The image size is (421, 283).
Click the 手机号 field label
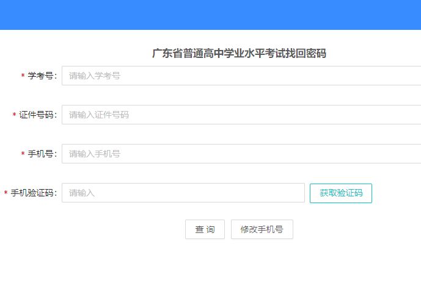click(42, 154)
